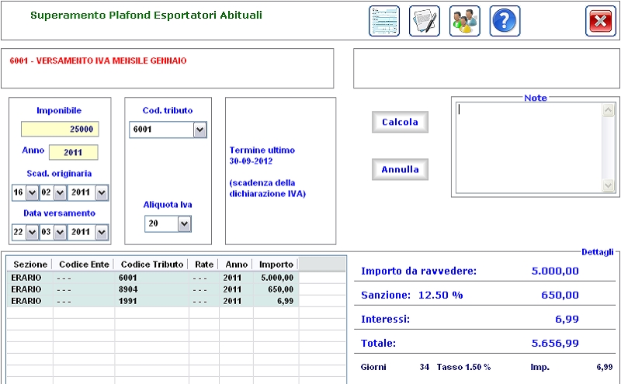Click the Calcola button
Image resolution: width=621 pixels, height=384 pixels.
pyautogui.click(x=400, y=122)
